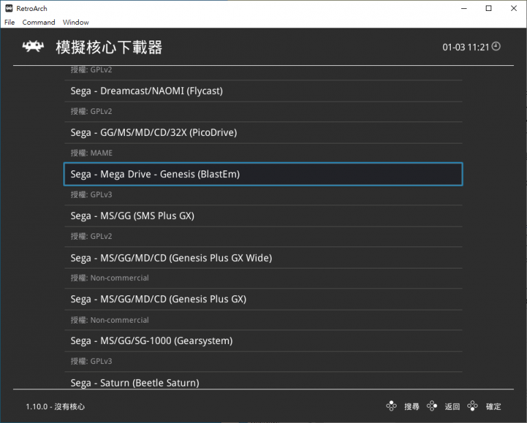Screen dimensions: 527x423
Task: Open the File menu
Action: (x=10, y=22)
